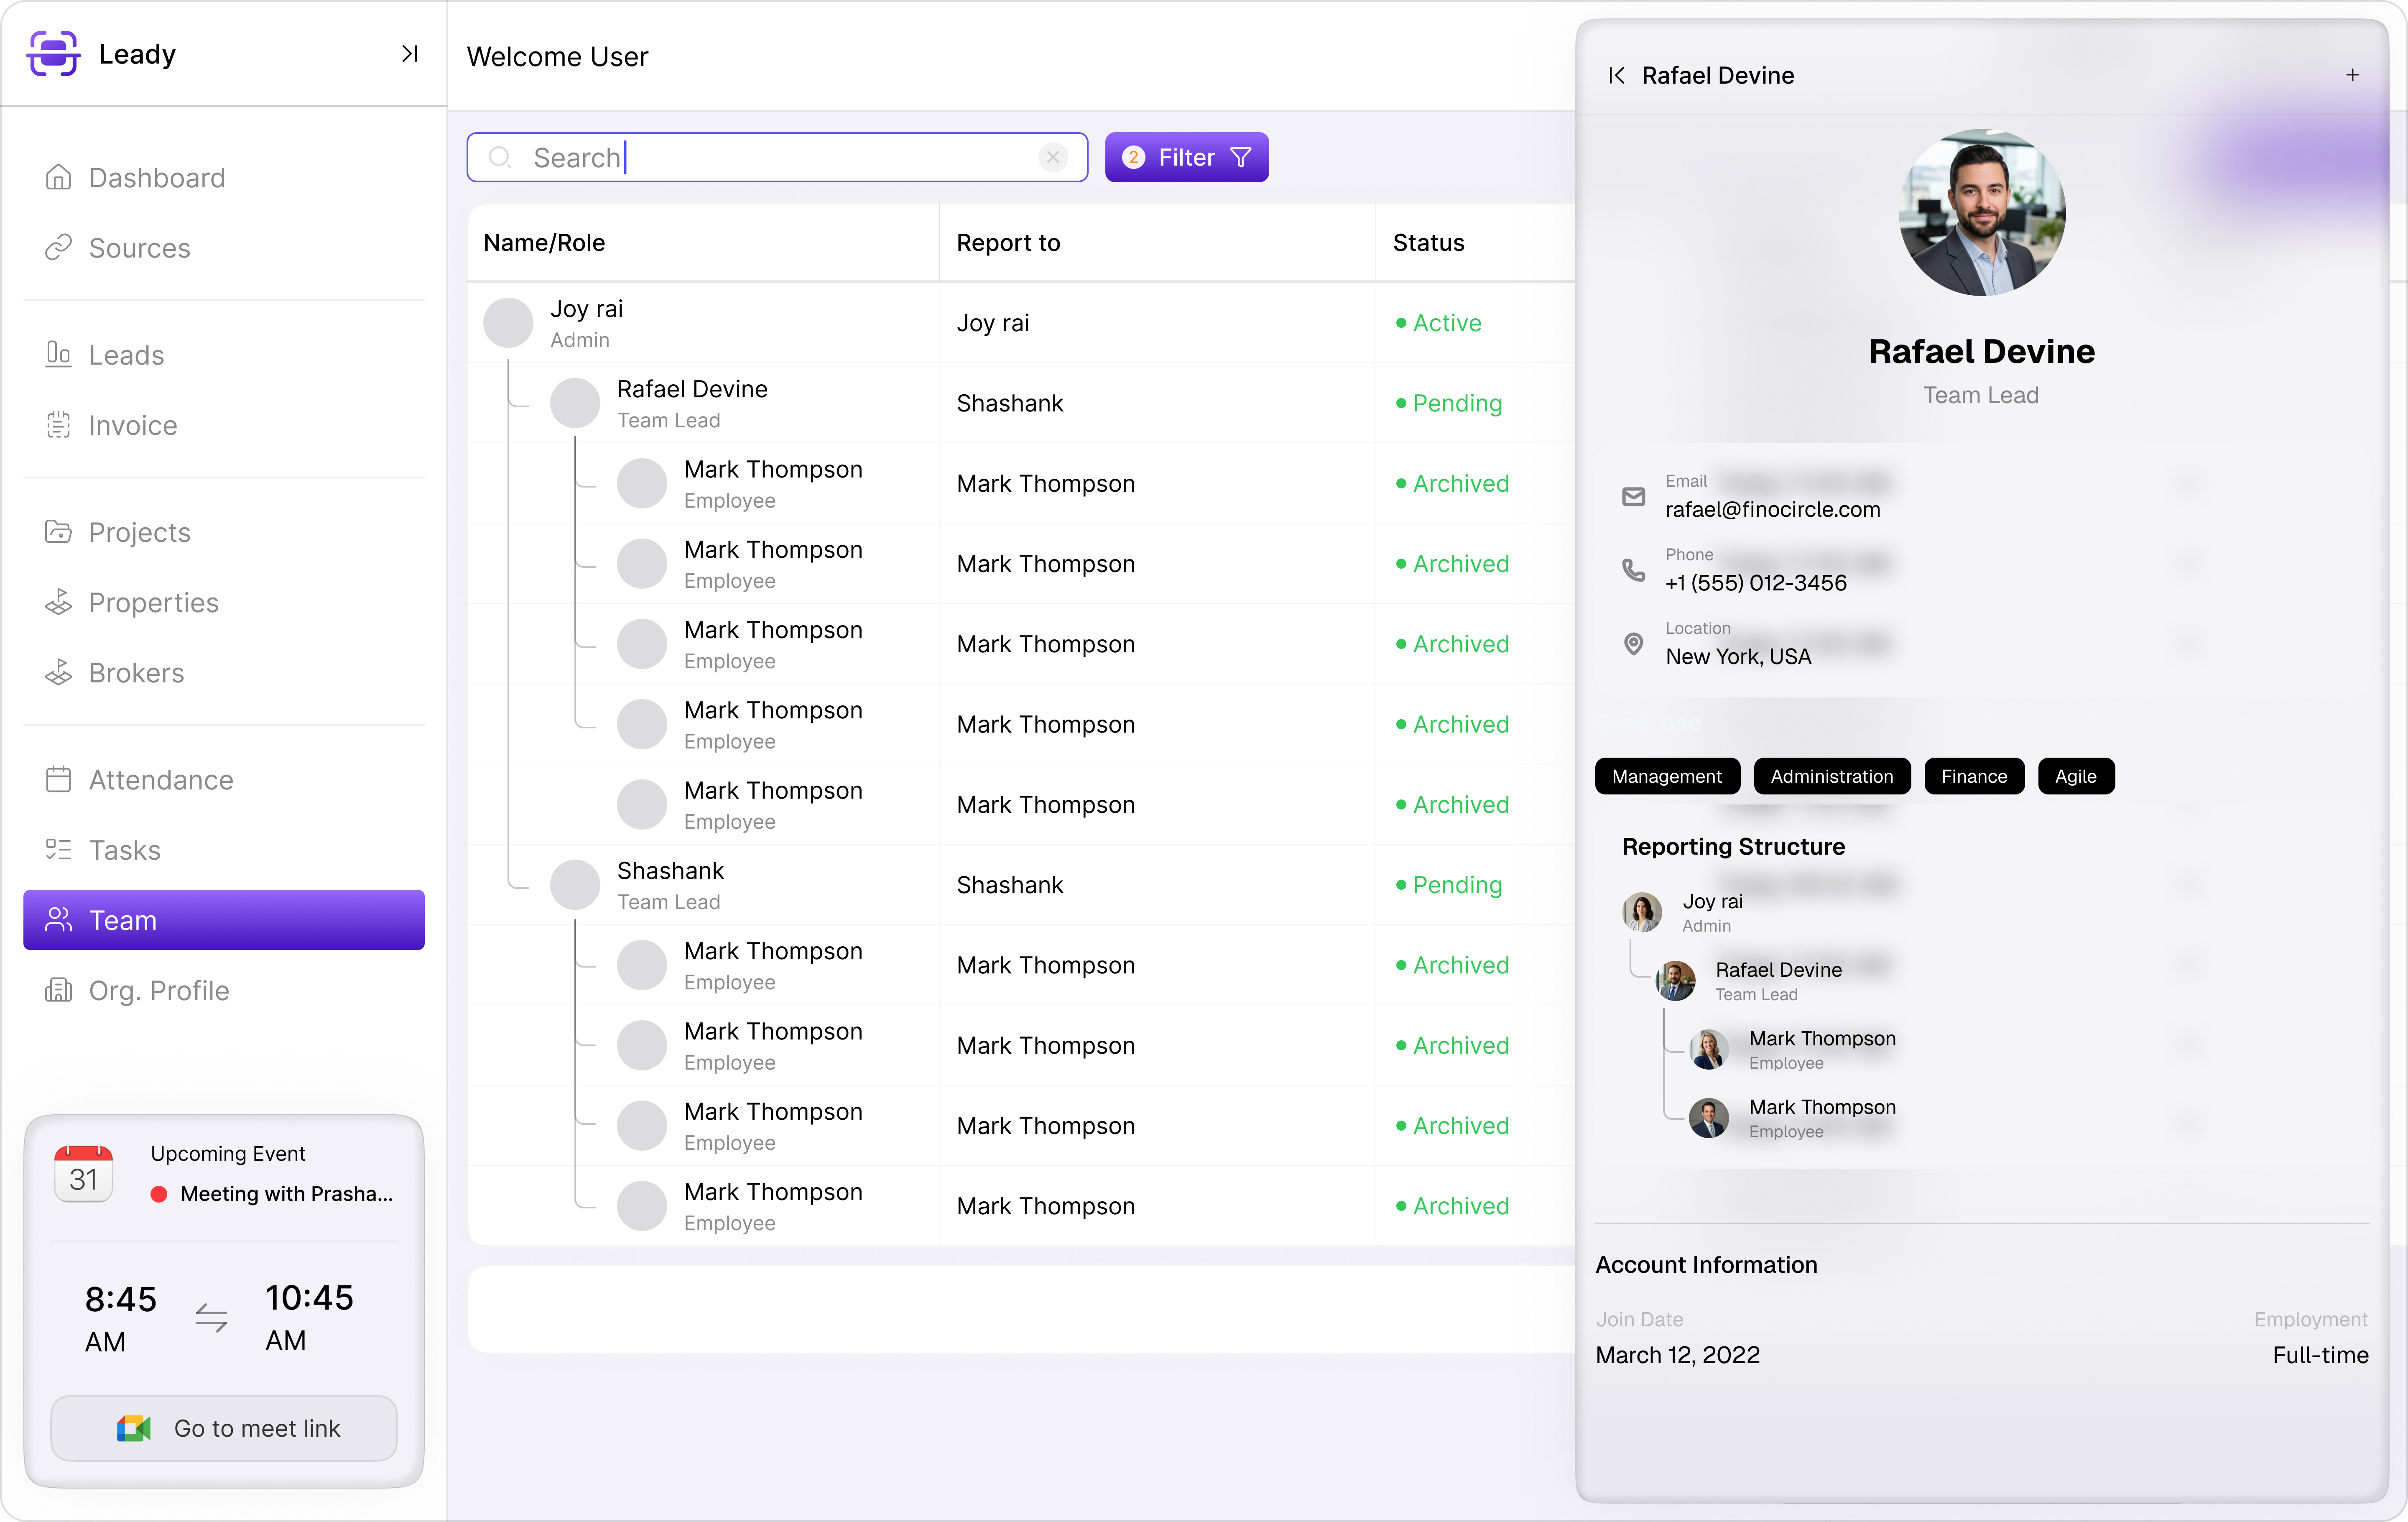
Task: Click the Administration tag
Action: pyautogui.click(x=1832, y=777)
